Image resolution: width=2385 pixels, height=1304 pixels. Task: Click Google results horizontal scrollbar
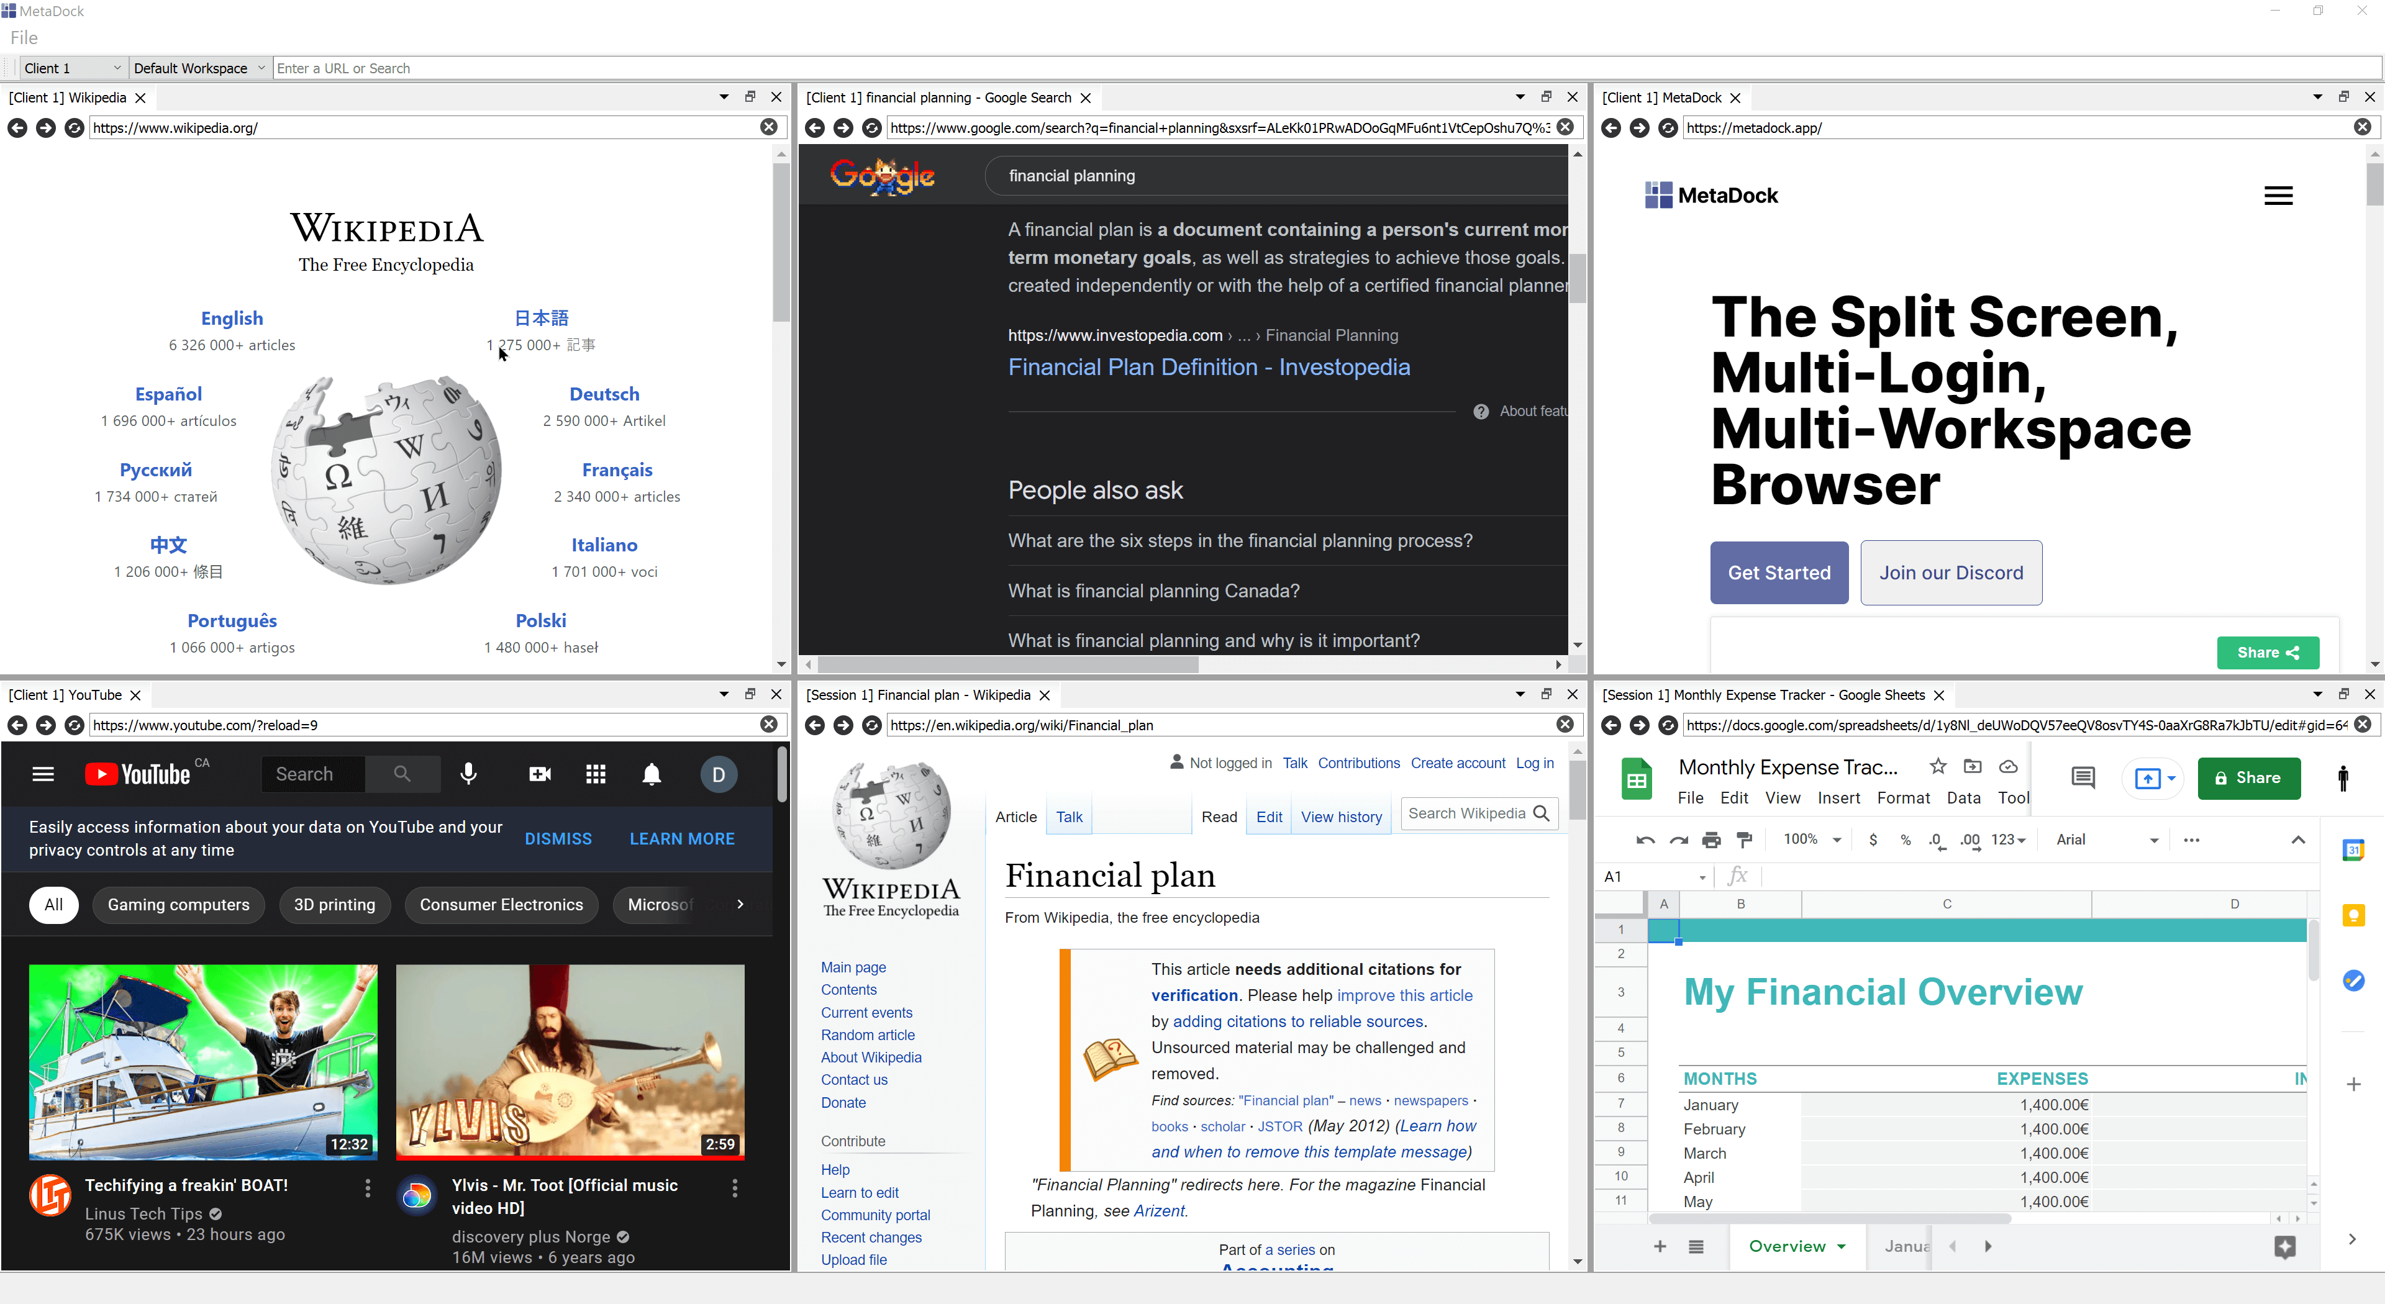1009,664
